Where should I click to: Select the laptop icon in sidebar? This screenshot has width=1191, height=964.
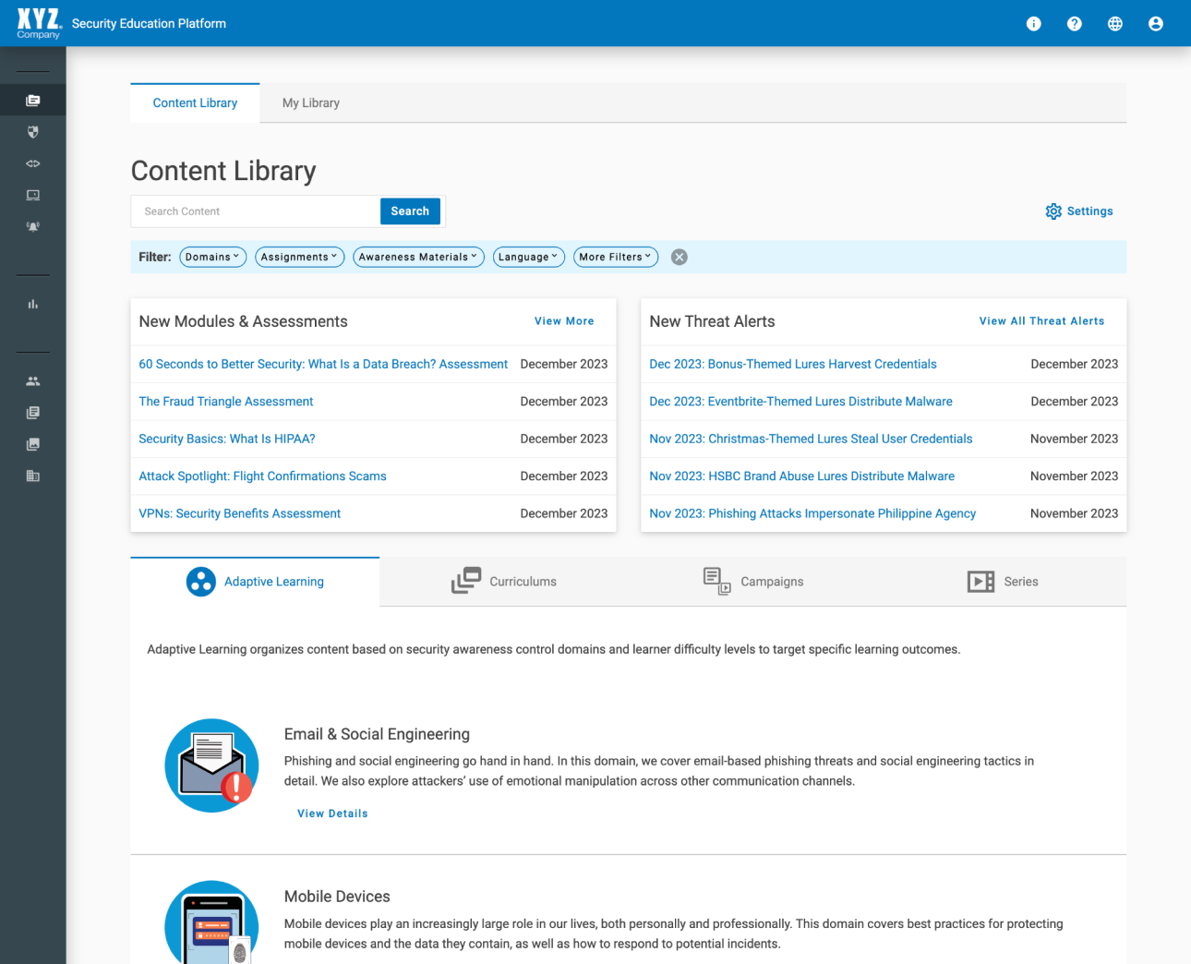click(33, 195)
